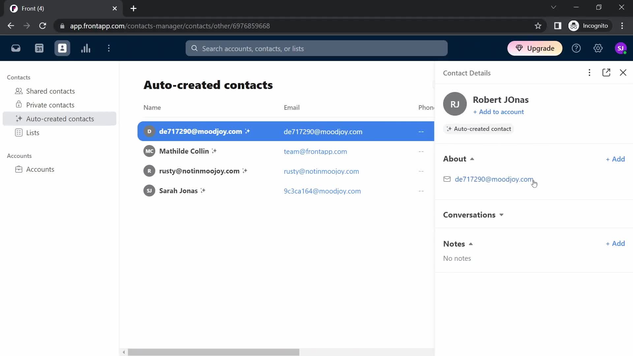Click the D avatar in selected row
Image resolution: width=633 pixels, height=356 pixels.
pyautogui.click(x=149, y=131)
